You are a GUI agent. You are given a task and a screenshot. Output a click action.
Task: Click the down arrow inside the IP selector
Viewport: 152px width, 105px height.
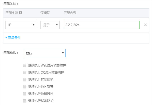pyautogui.click(x=34, y=25)
